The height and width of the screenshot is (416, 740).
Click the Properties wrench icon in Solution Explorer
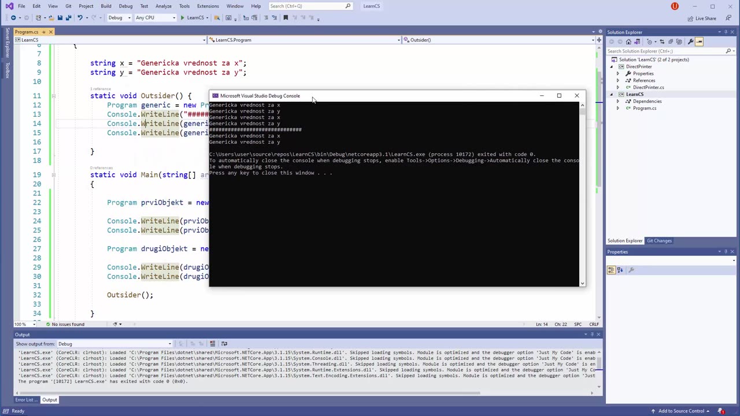[x=690, y=42]
